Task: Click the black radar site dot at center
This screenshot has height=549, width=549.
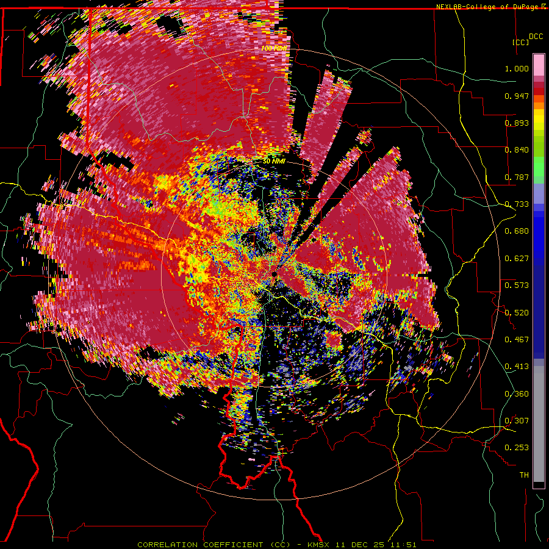Action: tap(274, 274)
